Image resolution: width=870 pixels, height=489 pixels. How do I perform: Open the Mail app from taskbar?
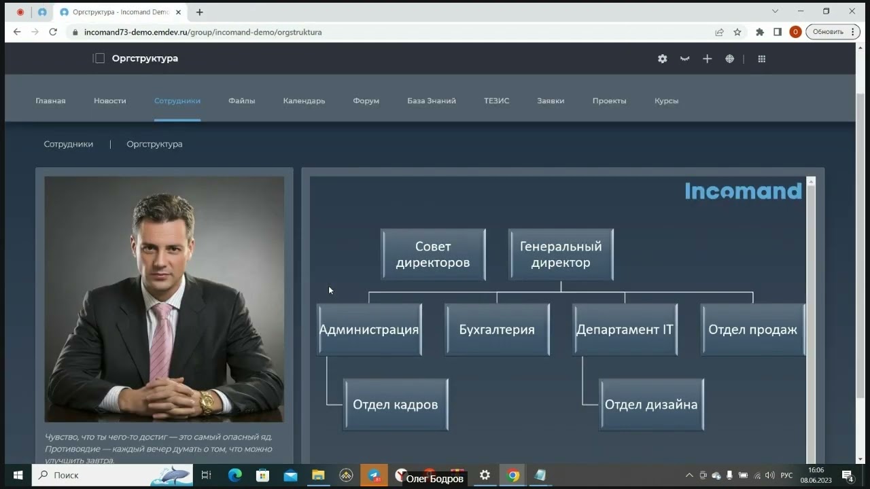pyautogui.click(x=290, y=475)
